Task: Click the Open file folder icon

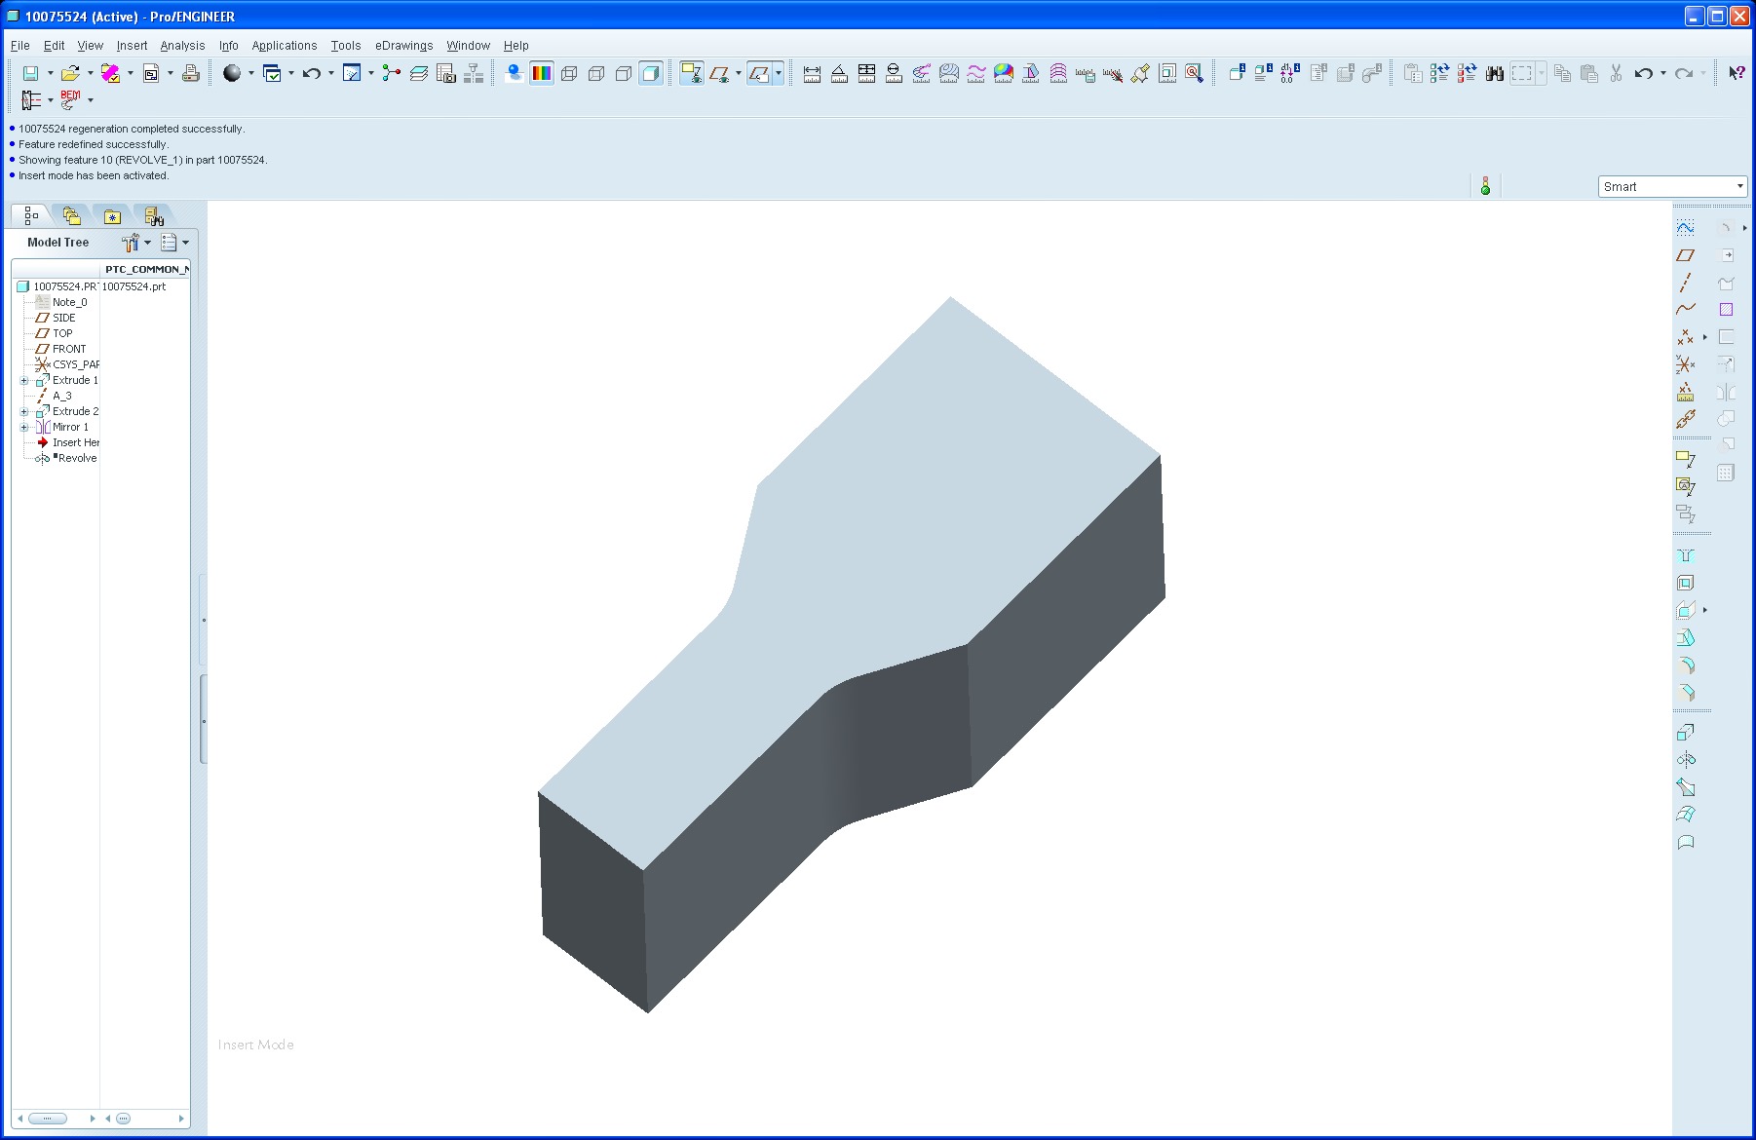Action: (70, 73)
